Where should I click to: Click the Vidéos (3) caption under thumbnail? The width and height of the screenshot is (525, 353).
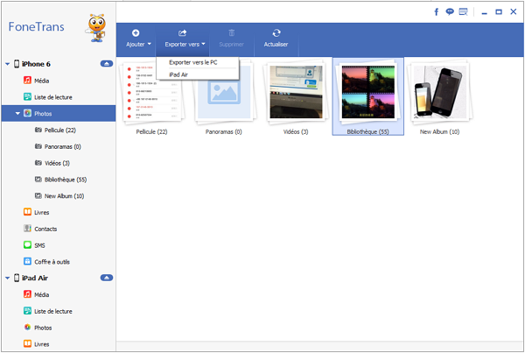click(296, 131)
